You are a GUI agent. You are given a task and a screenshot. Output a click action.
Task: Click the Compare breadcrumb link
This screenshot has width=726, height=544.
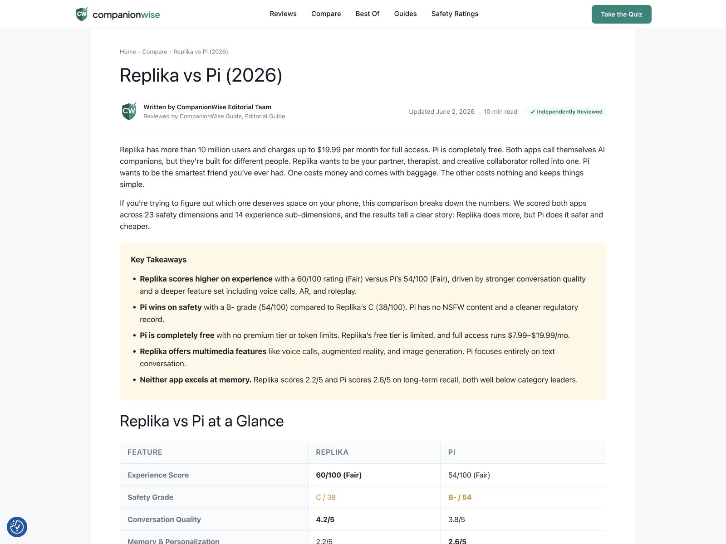click(155, 52)
